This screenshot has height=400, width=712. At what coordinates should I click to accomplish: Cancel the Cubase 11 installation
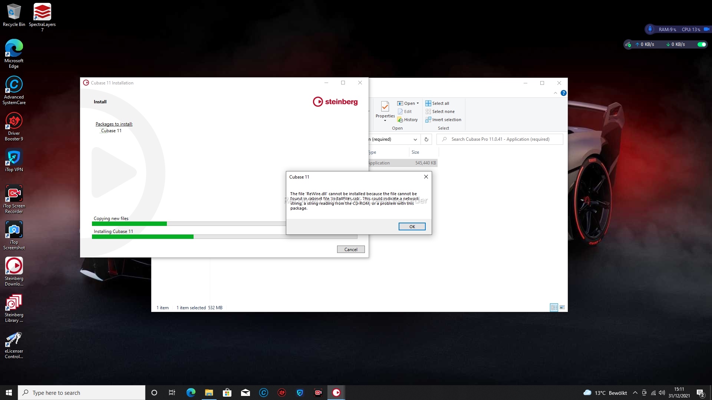351,250
